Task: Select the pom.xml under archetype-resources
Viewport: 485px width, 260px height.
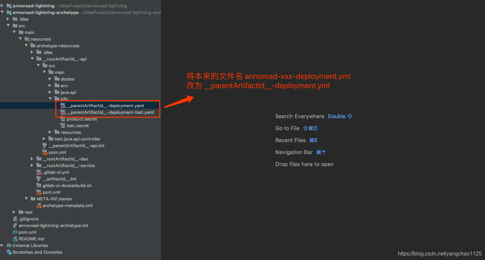Action: [51, 192]
